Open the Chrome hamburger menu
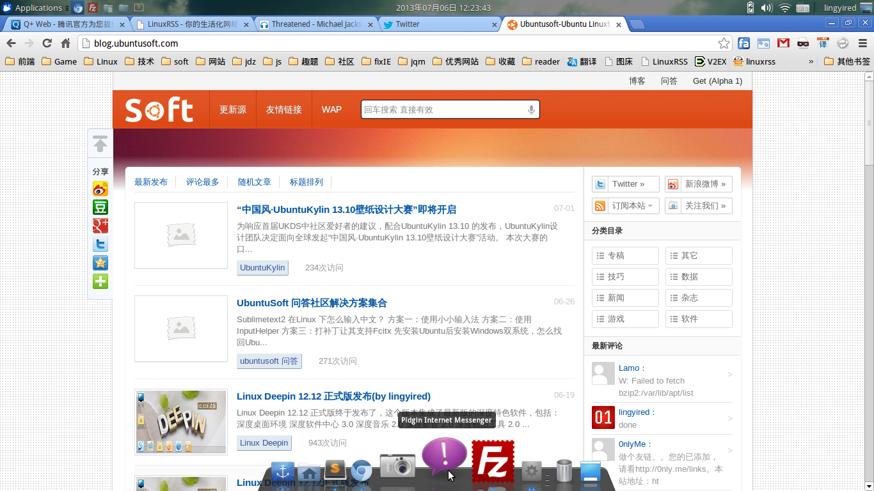The image size is (874, 491). [x=862, y=43]
